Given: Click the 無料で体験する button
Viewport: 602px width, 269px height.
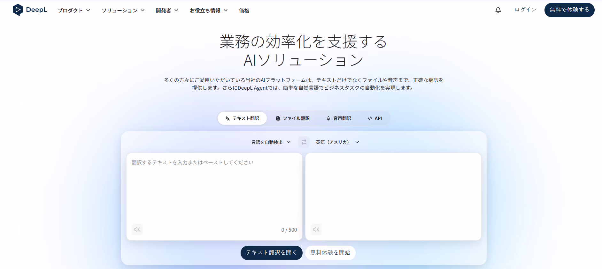Looking at the screenshot, I should coord(569,10).
